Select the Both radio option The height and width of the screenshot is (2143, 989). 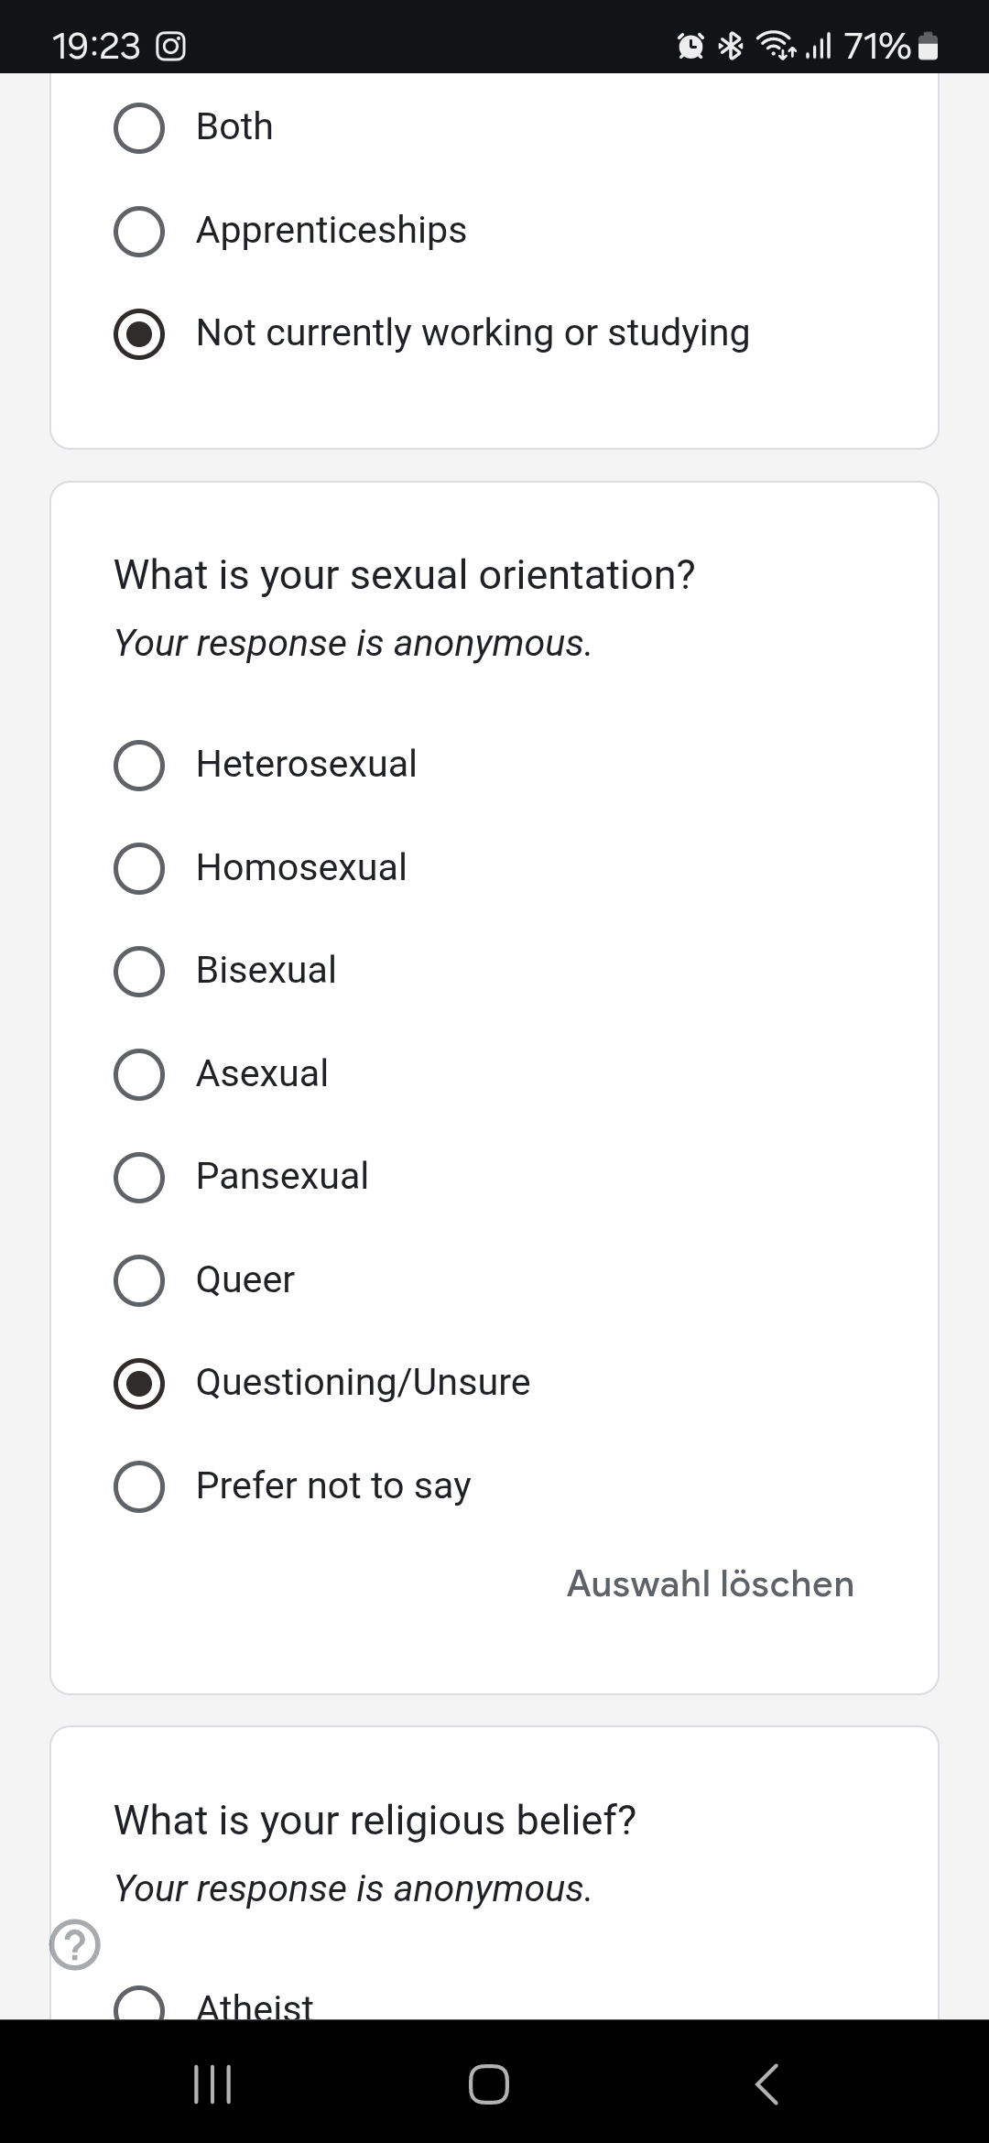139,127
